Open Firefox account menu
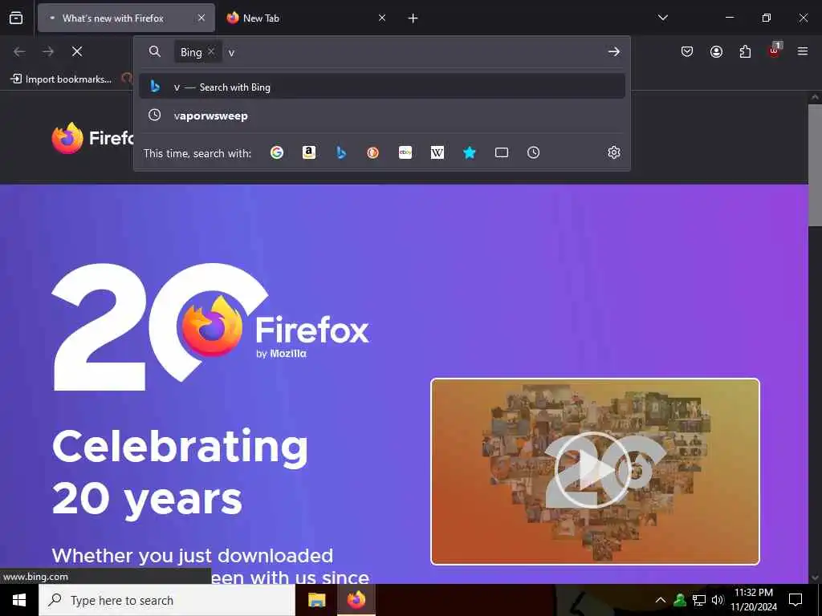Image resolution: width=822 pixels, height=616 pixels. tap(716, 51)
